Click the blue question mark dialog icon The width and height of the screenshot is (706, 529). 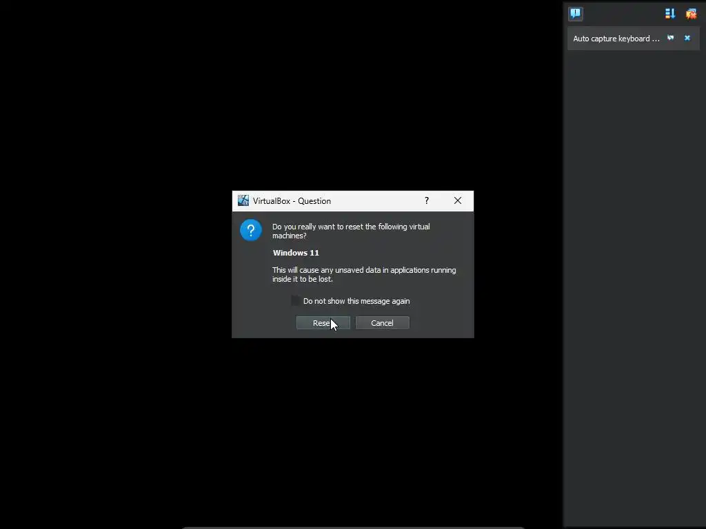251,230
